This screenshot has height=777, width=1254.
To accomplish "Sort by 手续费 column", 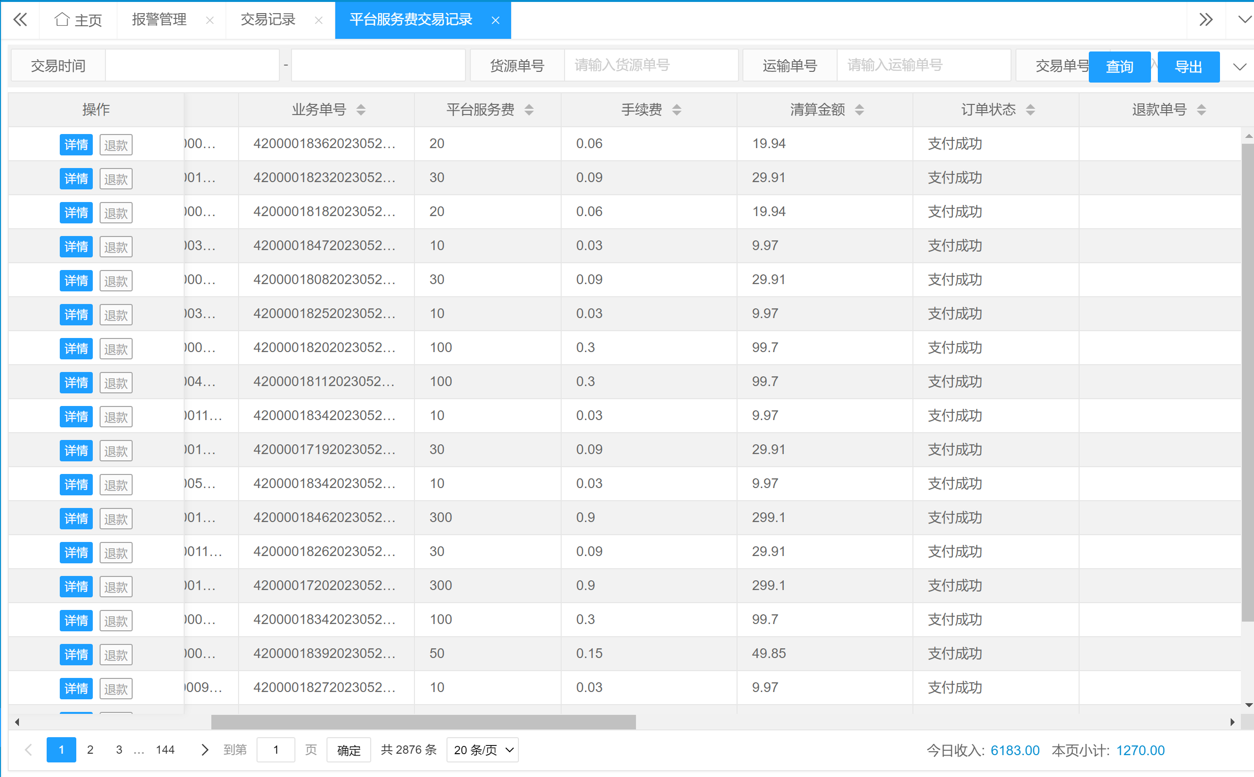I will tap(677, 109).
